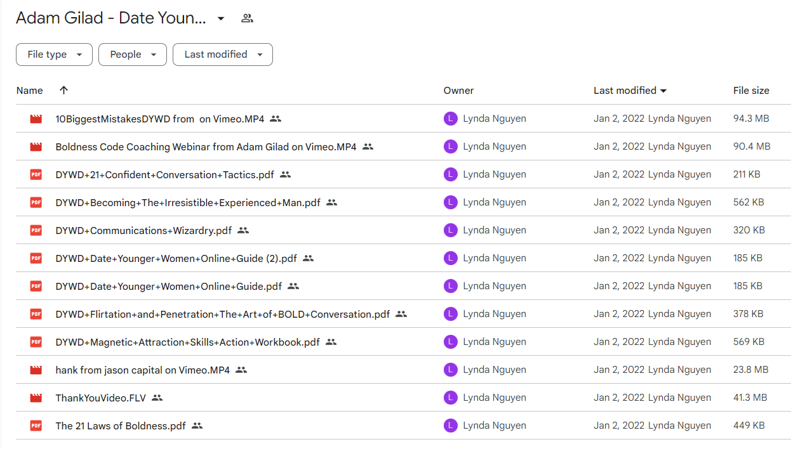Screen dimensions: 791x449
Task: Click the File size column header
Action: tap(751, 91)
